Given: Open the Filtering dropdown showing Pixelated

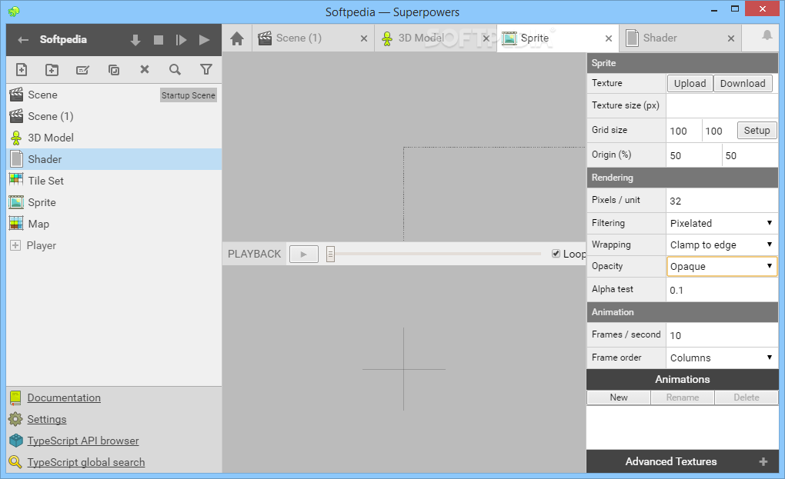Looking at the screenshot, I should coord(721,223).
